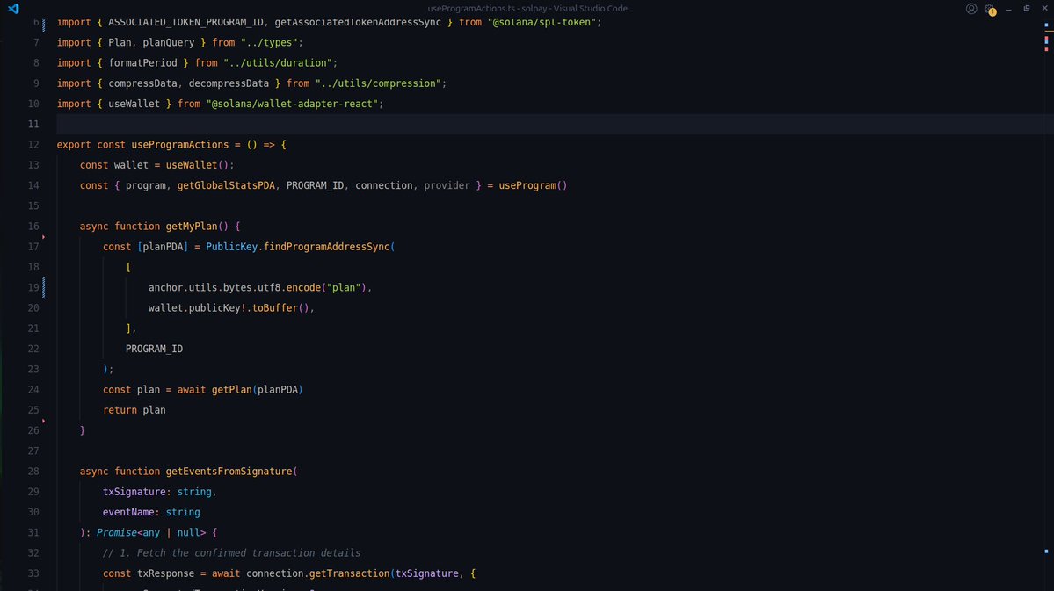
Task: Click the "@solana/wallet-adapter-react" import path
Action: click(292, 104)
